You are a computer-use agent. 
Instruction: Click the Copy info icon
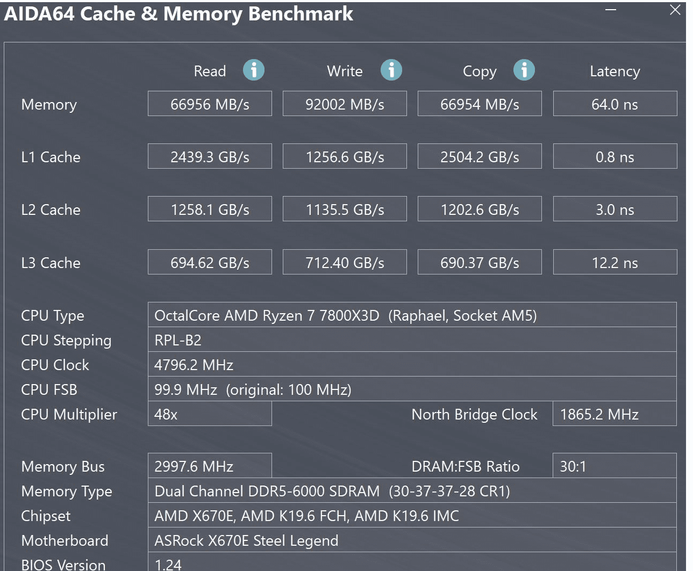[x=524, y=70]
